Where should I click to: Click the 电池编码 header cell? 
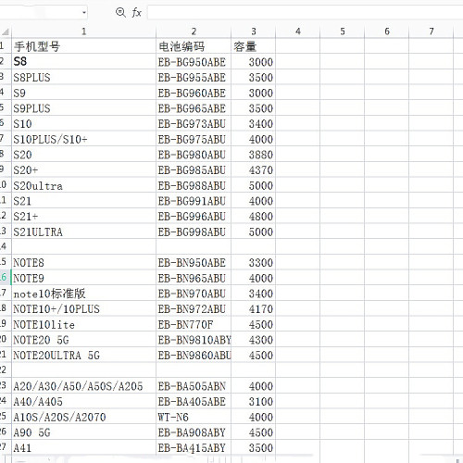coord(194,46)
